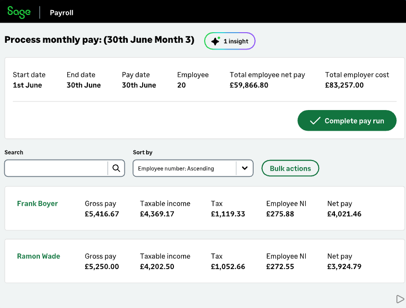The width and height of the screenshot is (406, 308).
Task: Open the 1 insight sparkle button
Action: [x=230, y=41]
